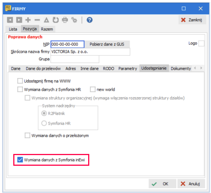Open the Dokumenty tab
Screen dimensions: 211x193
(181, 69)
